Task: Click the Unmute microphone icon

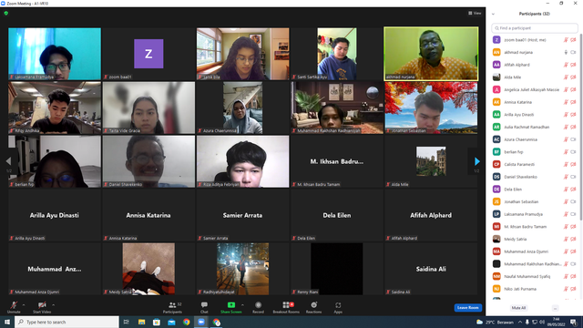Action: 14,305
